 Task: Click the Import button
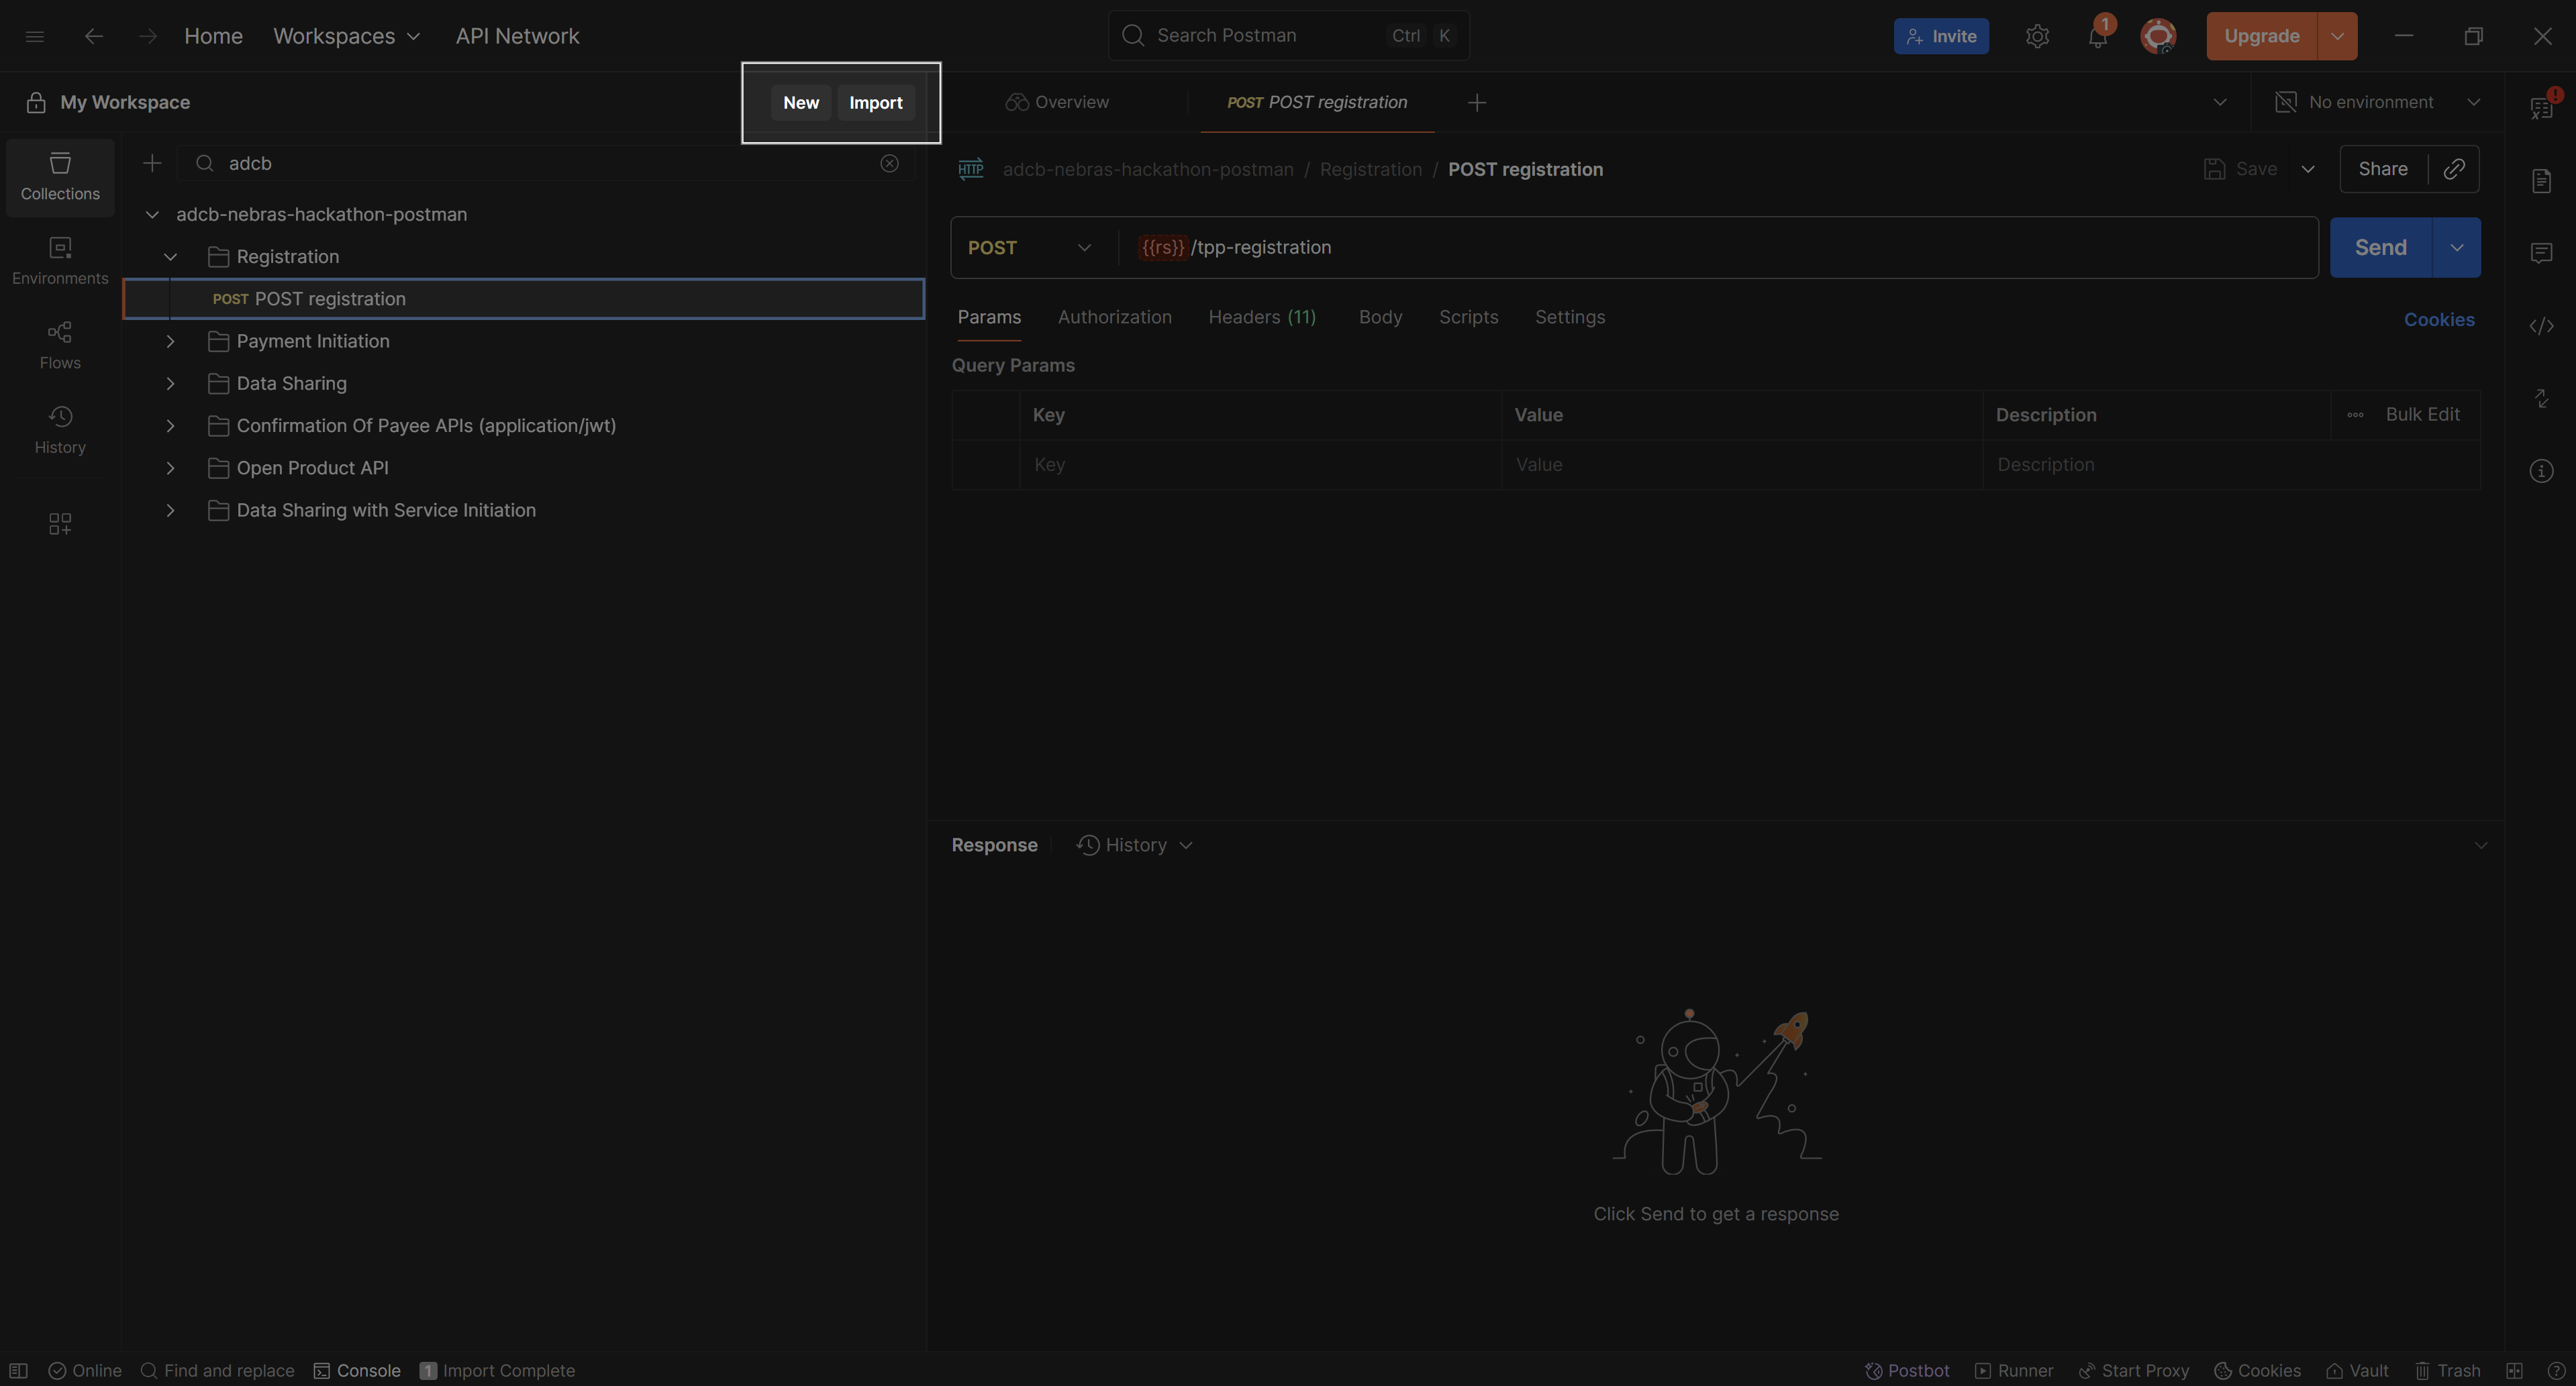click(x=875, y=103)
